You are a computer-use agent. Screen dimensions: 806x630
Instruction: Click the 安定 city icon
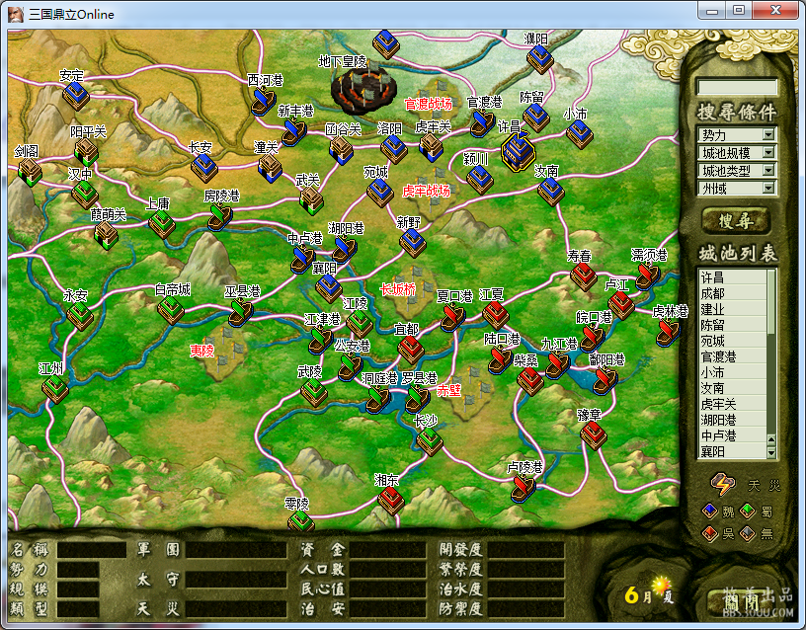pos(76,96)
